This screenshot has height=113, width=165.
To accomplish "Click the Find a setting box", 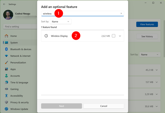I will [x=20, y=27].
